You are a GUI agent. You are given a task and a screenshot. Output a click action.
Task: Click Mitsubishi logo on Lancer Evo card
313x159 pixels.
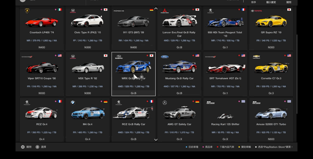[x=165, y=11]
